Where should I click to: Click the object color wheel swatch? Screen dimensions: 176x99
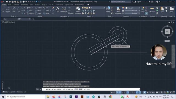123,8
